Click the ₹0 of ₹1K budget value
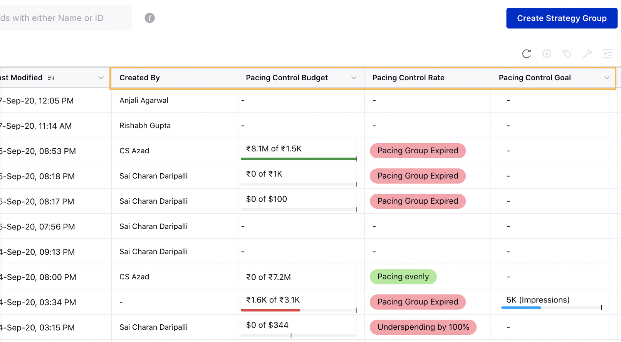The height and width of the screenshot is (342, 621). (264, 174)
